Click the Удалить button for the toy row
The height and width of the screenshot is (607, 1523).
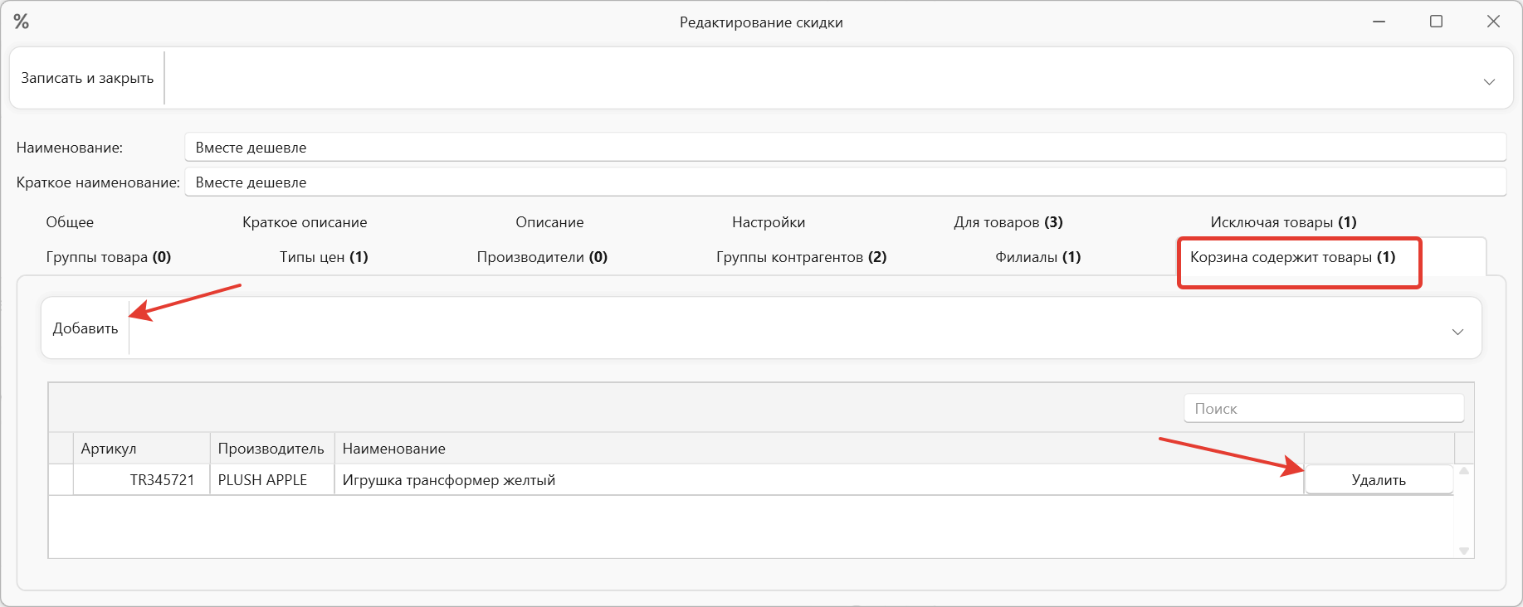1378,479
